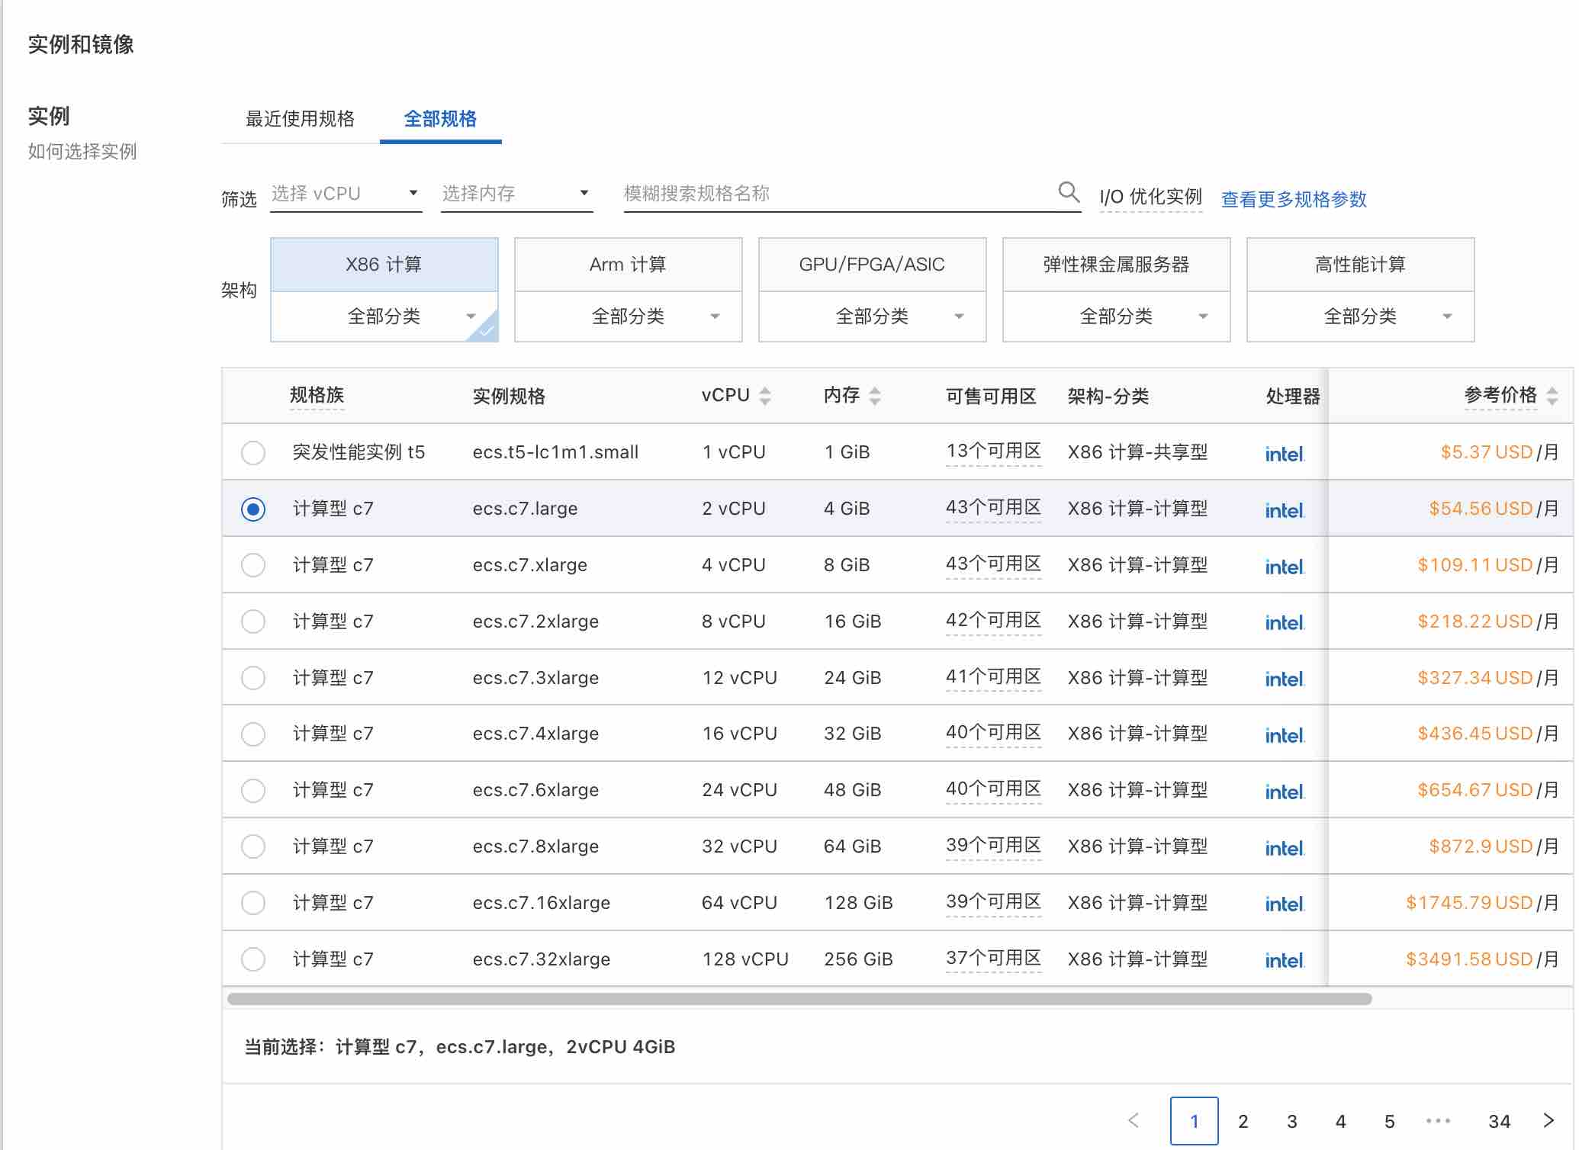Choose the GPU/FPGA/ASIC architecture

tap(873, 265)
